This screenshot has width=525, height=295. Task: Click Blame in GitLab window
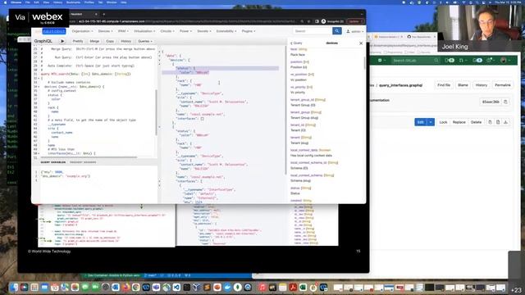[x=463, y=85]
